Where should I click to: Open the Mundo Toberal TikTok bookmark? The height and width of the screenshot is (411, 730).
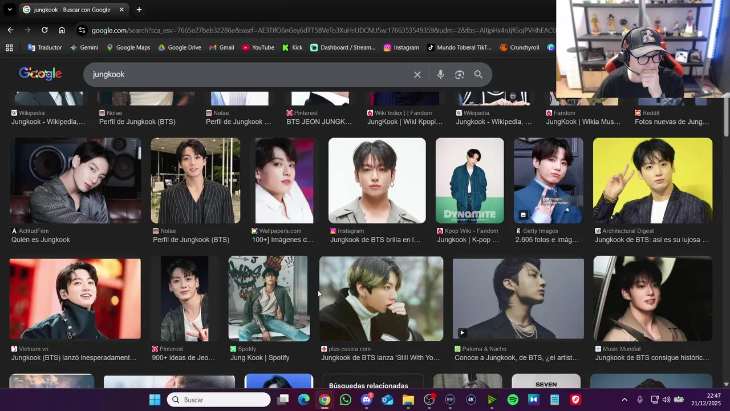460,47
